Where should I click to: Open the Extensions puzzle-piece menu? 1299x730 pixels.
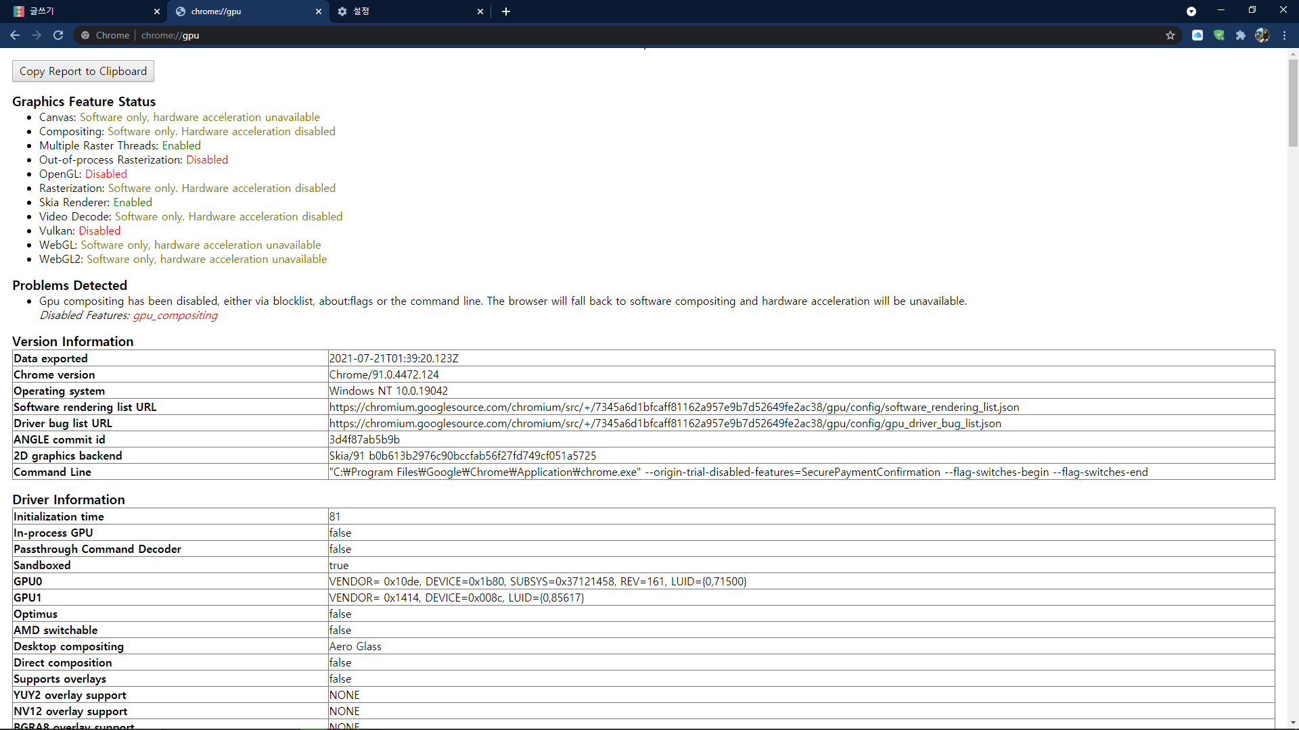pyautogui.click(x=1241, y=35)
